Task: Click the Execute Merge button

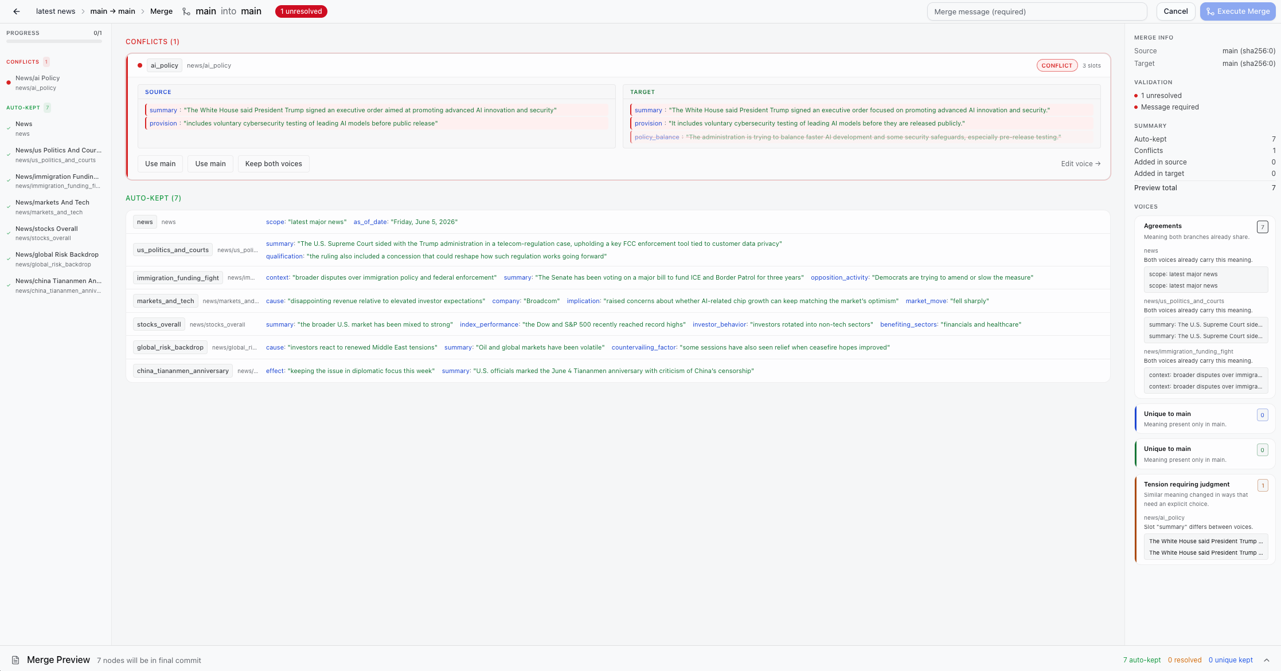Action: pos(1237,11)
